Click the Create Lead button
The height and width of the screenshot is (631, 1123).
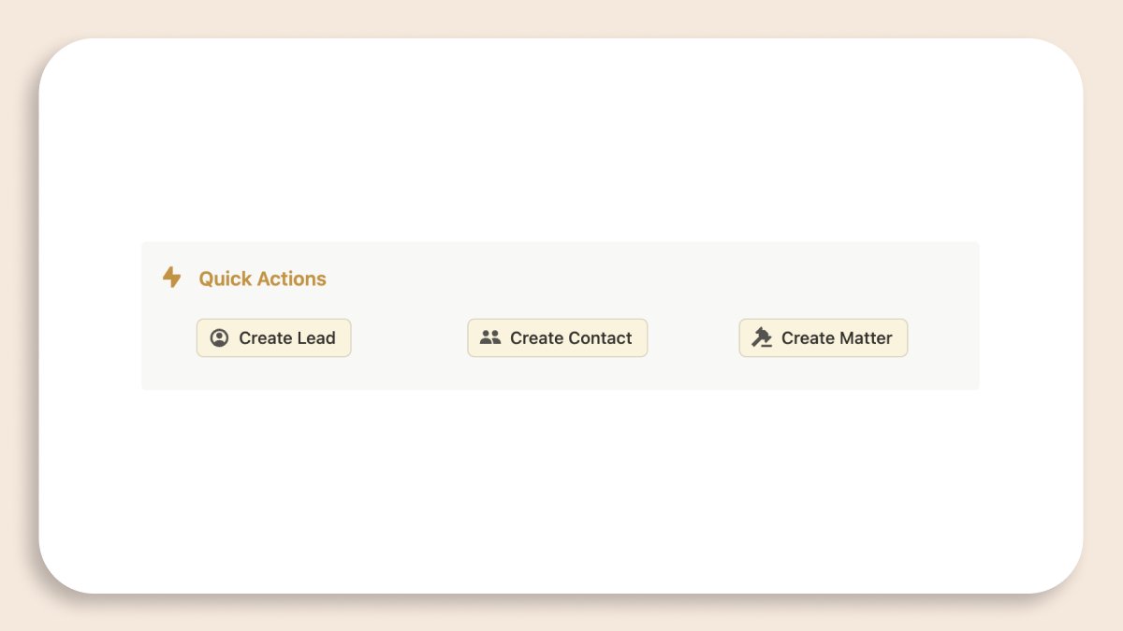273,338
